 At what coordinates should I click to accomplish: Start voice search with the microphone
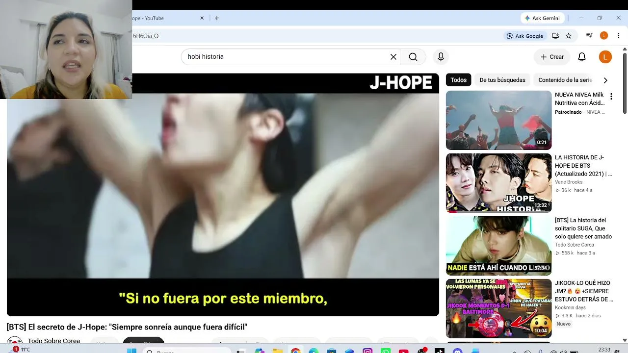tap(441, 57)
